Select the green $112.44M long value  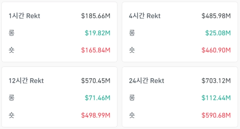tap(216, 98)
